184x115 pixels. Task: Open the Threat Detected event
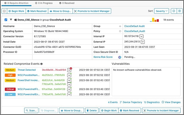pos(26,70)
